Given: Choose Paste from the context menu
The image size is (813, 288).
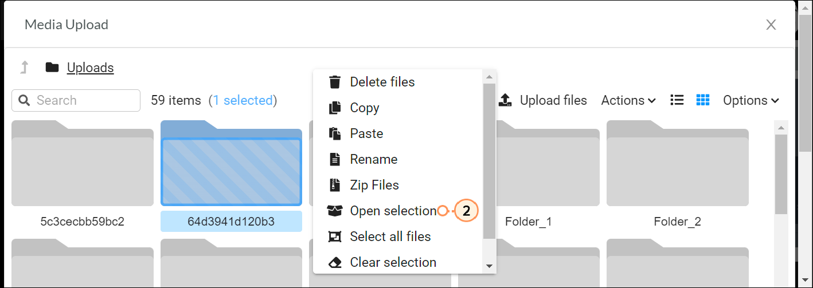Looking at the screenshot, I should click(398, 133).
